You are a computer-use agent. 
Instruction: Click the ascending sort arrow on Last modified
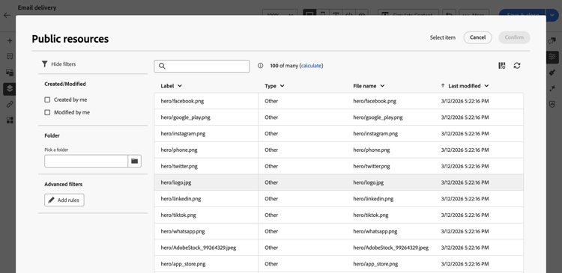click(443, 86)
